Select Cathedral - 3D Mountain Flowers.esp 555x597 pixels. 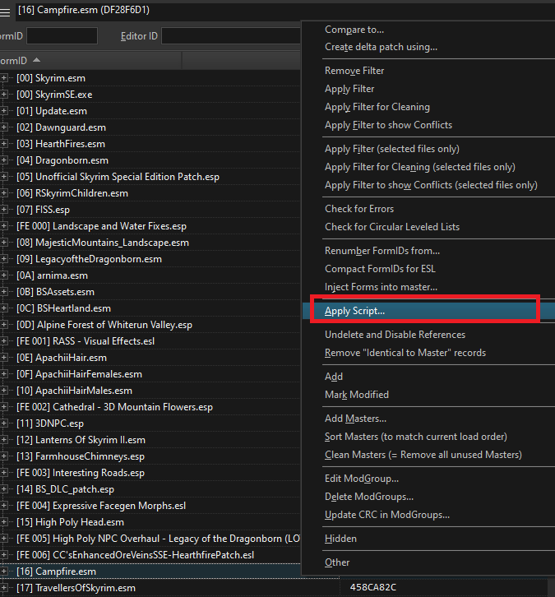(114, 407)
